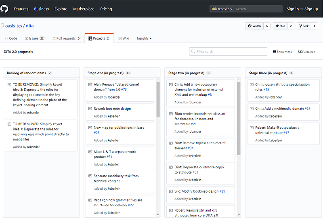Open the Pull requests tab
Screen dimensions: 323x218
coord(66,38)
